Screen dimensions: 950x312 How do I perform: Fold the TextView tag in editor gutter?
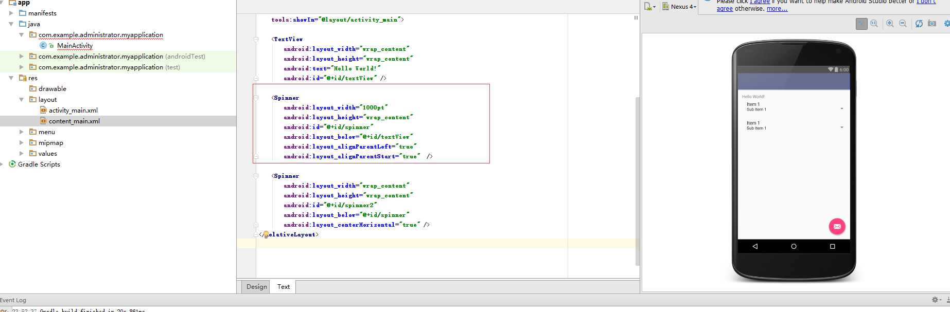[x=256, y=39]
